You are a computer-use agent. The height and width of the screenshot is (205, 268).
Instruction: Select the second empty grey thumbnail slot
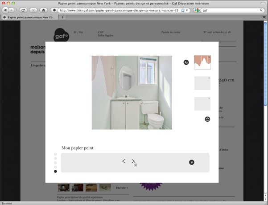tap(202, 83)
